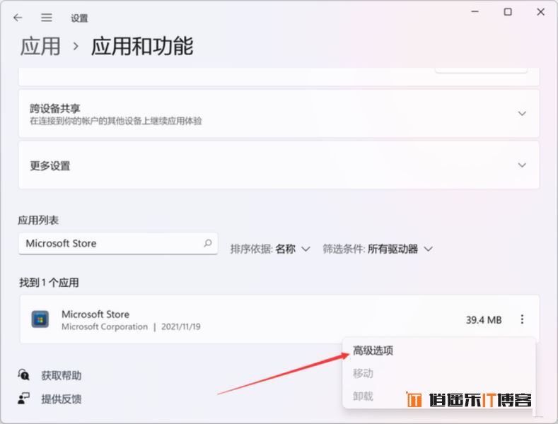
Task: Maximize the Settings window
Action: 508,12
